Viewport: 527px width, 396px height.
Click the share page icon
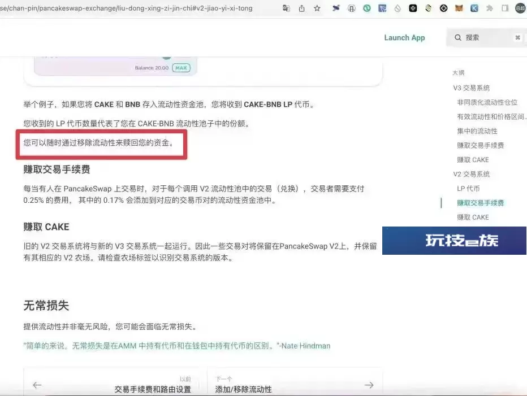coord(301,8)
